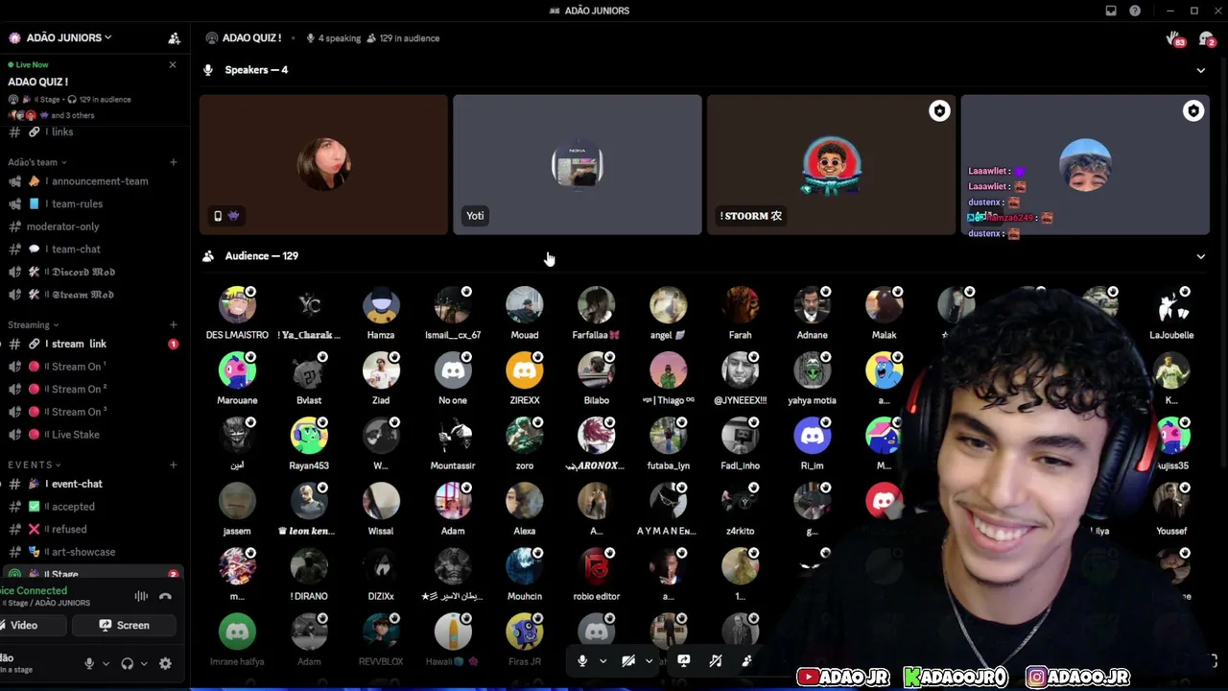The image size is (1228, 691).
Task: Open options badge on the rightmost speaker tile
Action: tap(1193, 111)
